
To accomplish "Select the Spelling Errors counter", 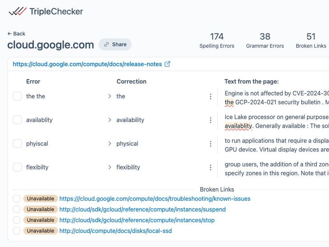I will click(x=217, y=40).
